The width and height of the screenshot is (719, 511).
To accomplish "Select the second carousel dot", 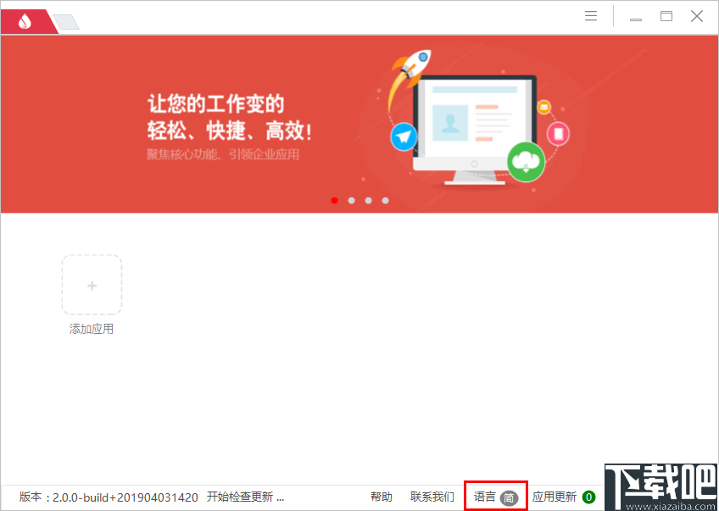I will [x=351, y=200].
